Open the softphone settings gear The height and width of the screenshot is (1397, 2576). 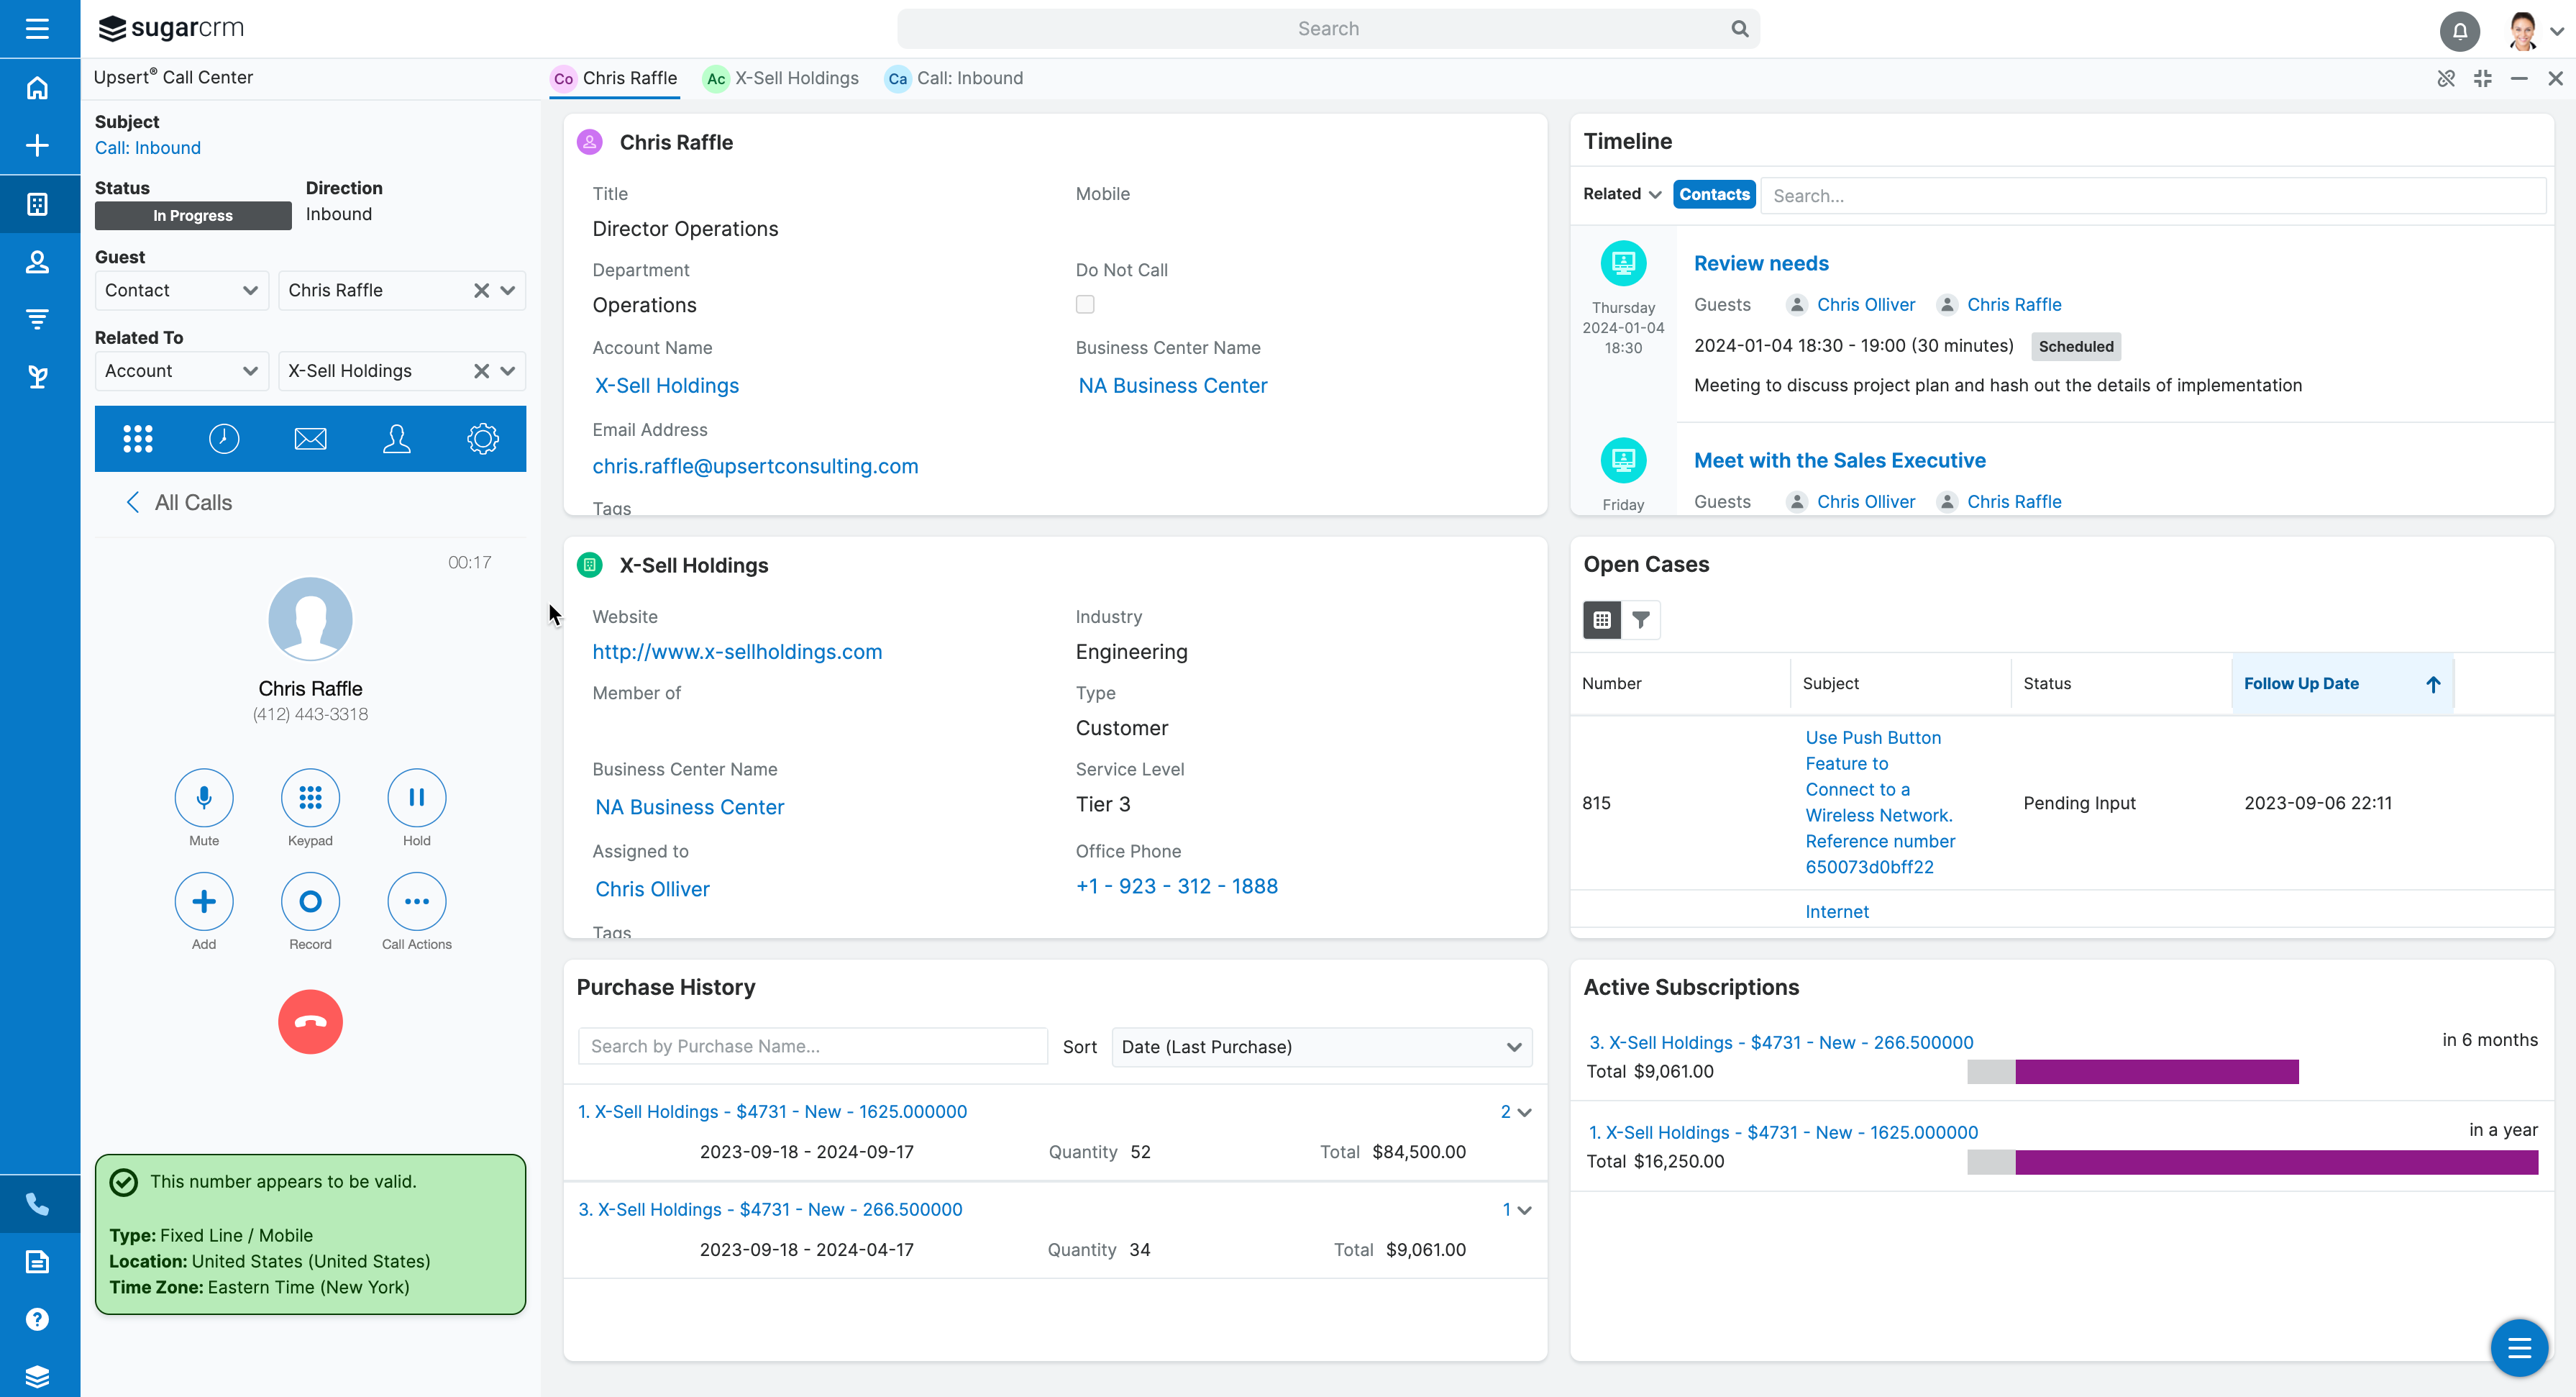click(x=483, y=438)
